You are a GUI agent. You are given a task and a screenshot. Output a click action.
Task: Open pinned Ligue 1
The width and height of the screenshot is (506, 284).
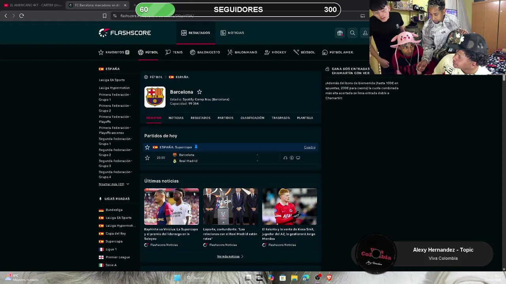click(x=108, y=249)
